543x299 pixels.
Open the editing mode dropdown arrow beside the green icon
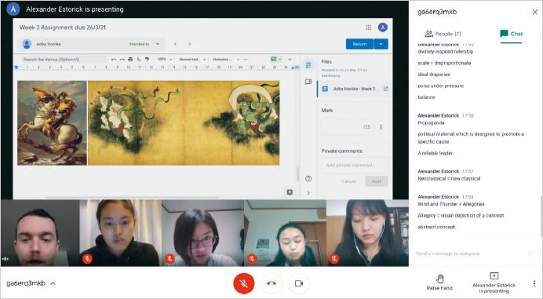coord(280,59)
